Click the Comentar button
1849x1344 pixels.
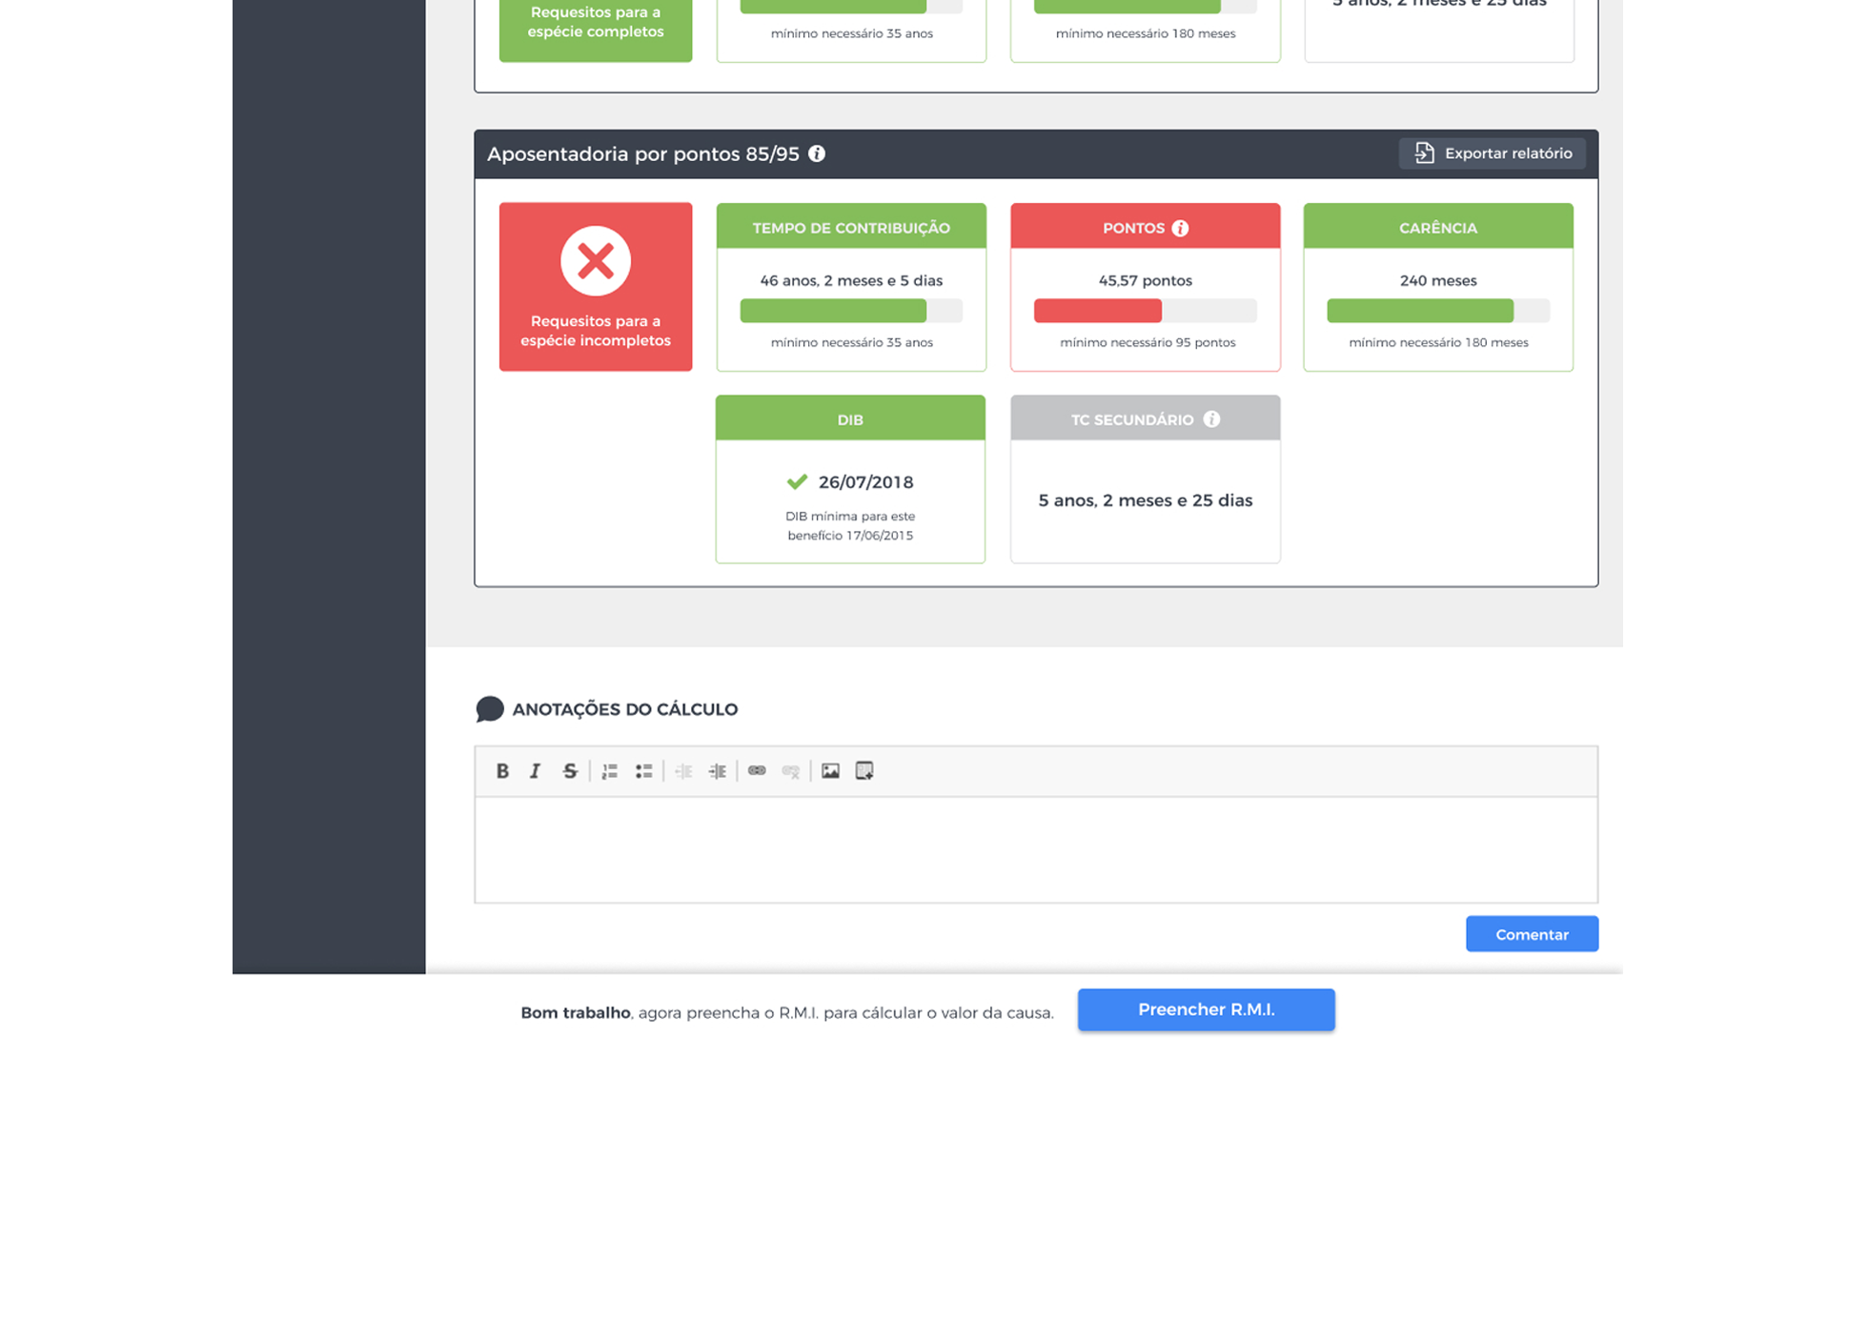[1532, 933]
